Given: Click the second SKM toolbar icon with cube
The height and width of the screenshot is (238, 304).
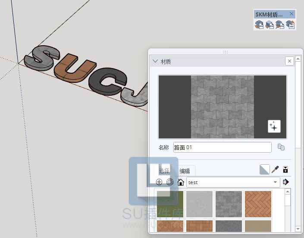Looking at the screenshot, I should click(270, 25).
